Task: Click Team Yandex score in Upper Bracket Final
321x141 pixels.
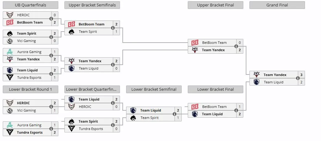Action: tap(240, 50)
